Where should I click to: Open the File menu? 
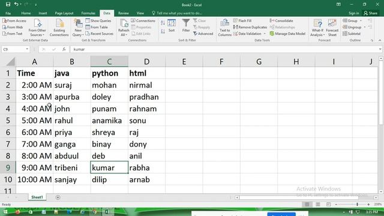point(8,13)
